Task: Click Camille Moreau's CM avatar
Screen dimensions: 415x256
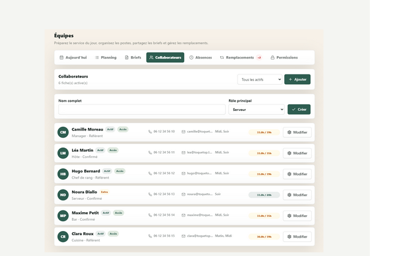Action: point(63,132)
